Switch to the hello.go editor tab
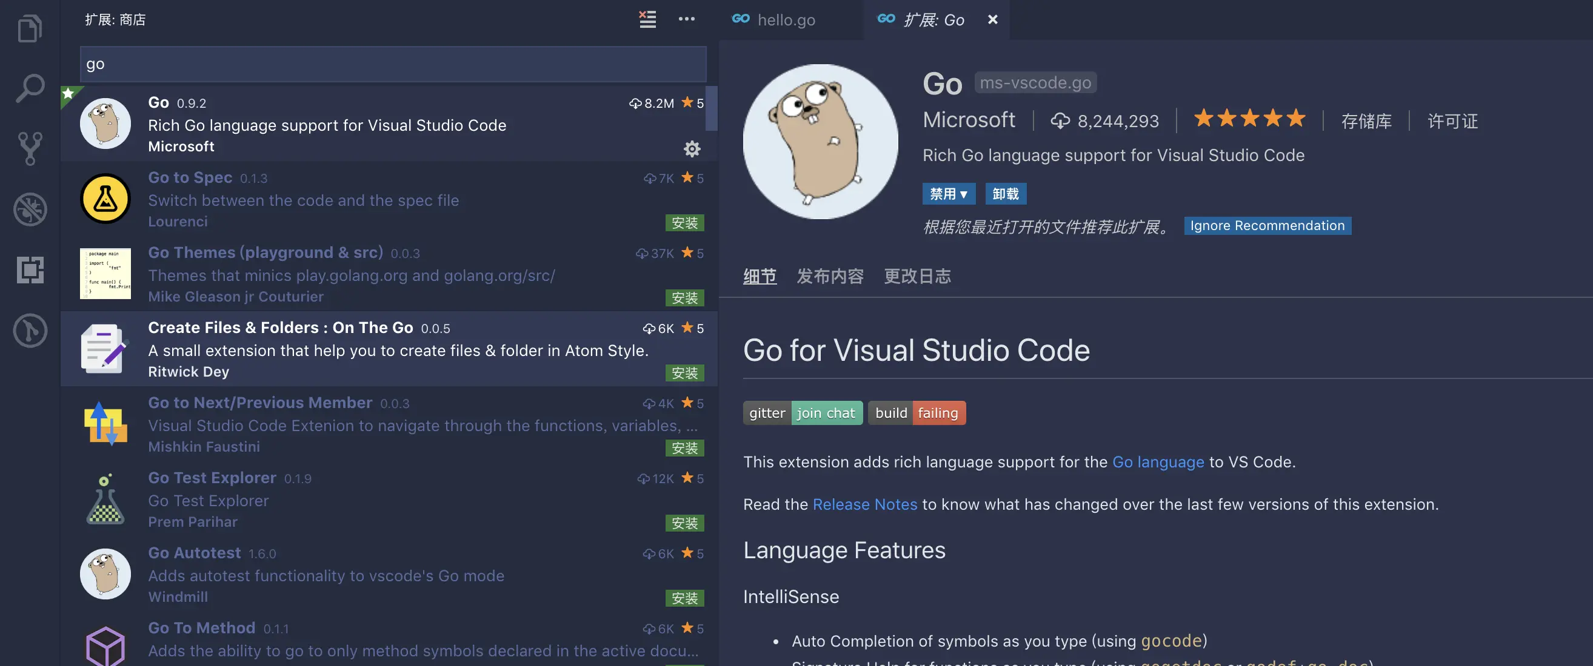Viewport: 1593px width, 666px height. point(786,20)
